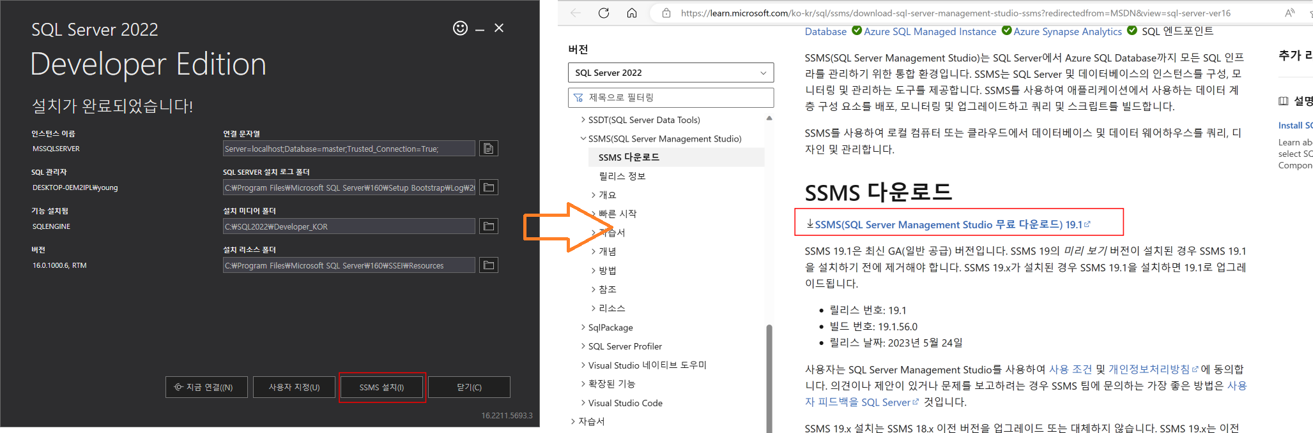Click the Azure SQL Managed Instance link
Image resolution: width=1313 pixels, height=433 pixels.
[930, 31]
